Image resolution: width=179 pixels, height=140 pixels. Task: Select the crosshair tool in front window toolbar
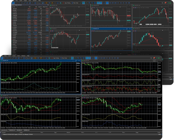click(x=5, y=58)
